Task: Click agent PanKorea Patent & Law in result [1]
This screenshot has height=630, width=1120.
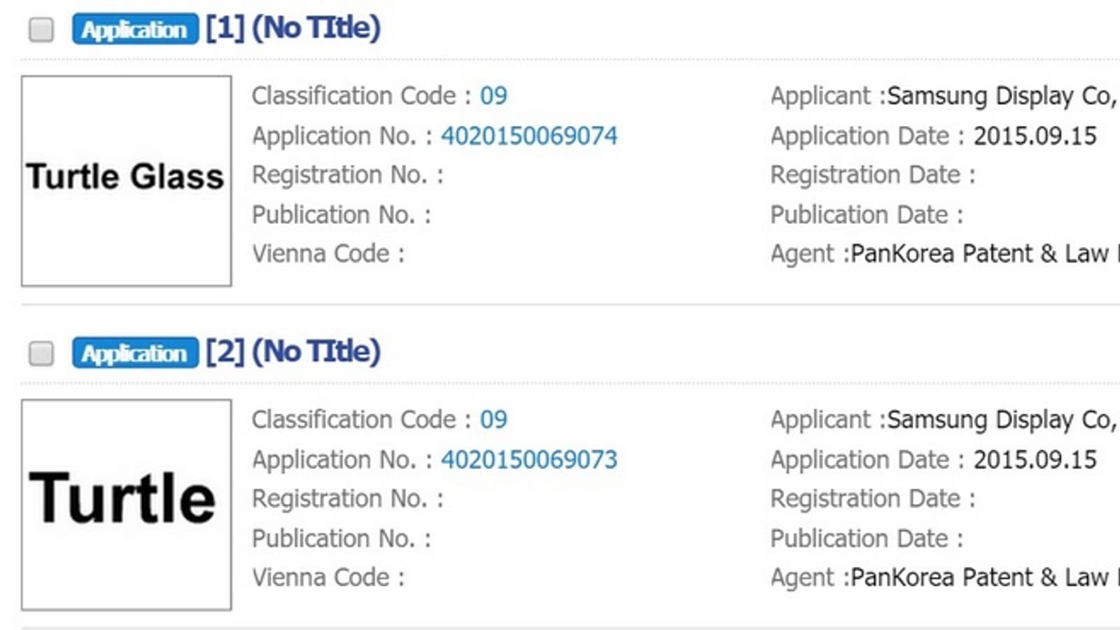Action: pos(980,254)
